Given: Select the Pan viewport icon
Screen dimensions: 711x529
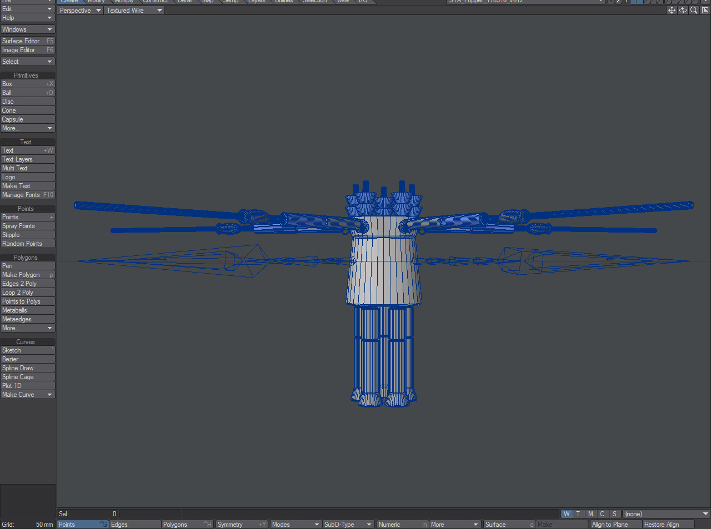Looking at the screenshot, I should click(672, 10).
